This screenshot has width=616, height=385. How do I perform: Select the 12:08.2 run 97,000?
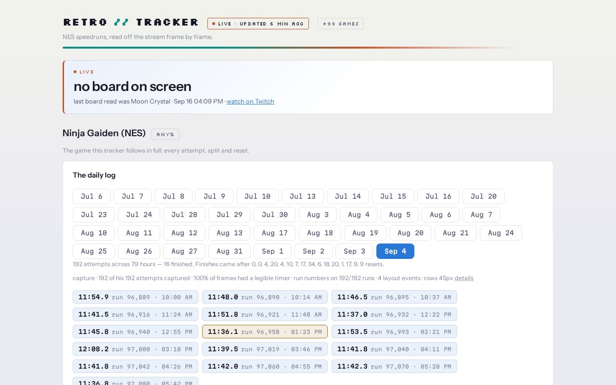(135, 349)
